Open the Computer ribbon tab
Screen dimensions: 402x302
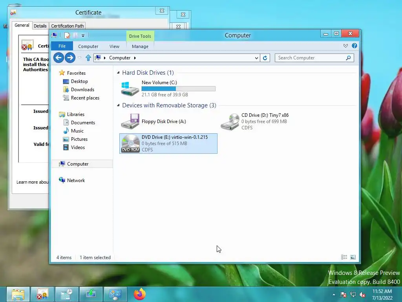pos(88,46)
